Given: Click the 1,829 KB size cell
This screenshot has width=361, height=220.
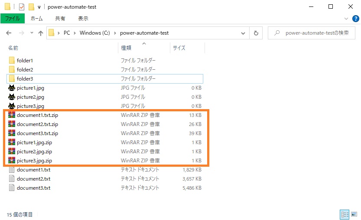Looking at the screenshot, I should (x=192, y=170).
